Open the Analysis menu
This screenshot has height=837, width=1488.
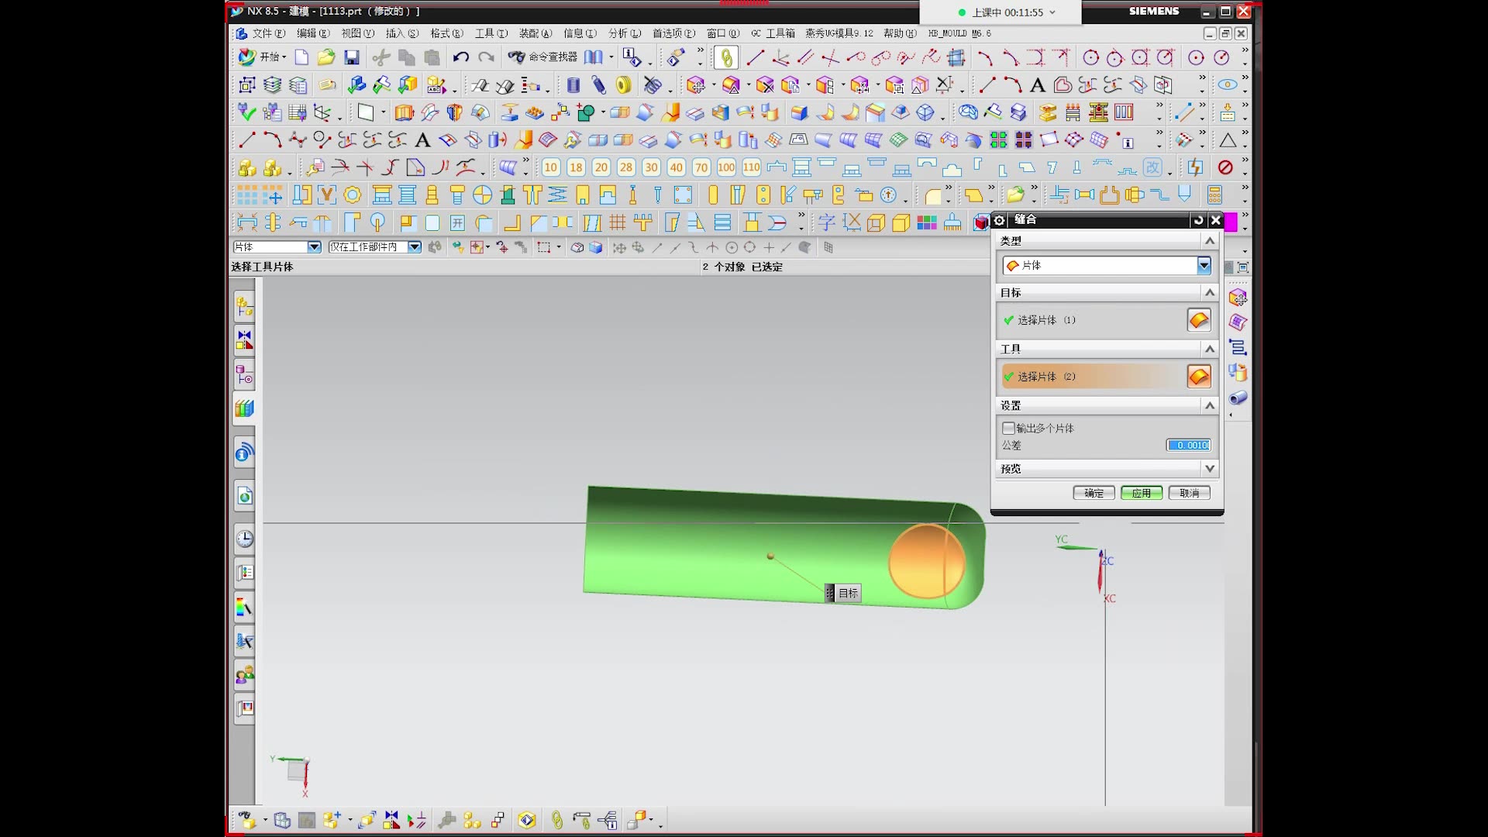[624, 33]
